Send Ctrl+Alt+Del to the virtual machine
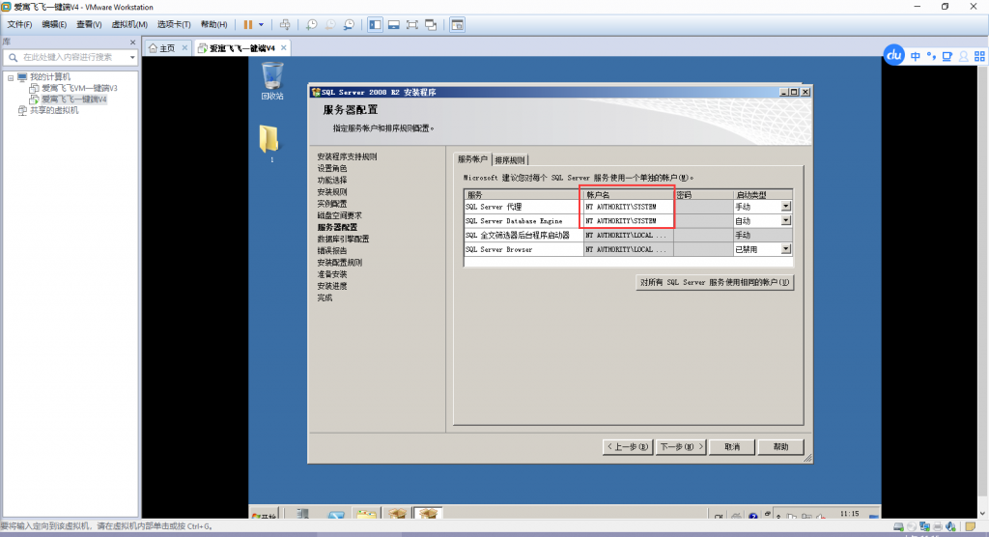The height and width of the screenshot is (537, 989). point(285,24)
